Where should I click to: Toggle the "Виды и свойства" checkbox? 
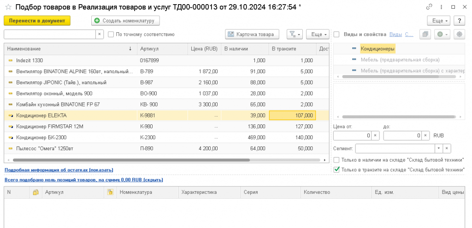coord(336,34)
